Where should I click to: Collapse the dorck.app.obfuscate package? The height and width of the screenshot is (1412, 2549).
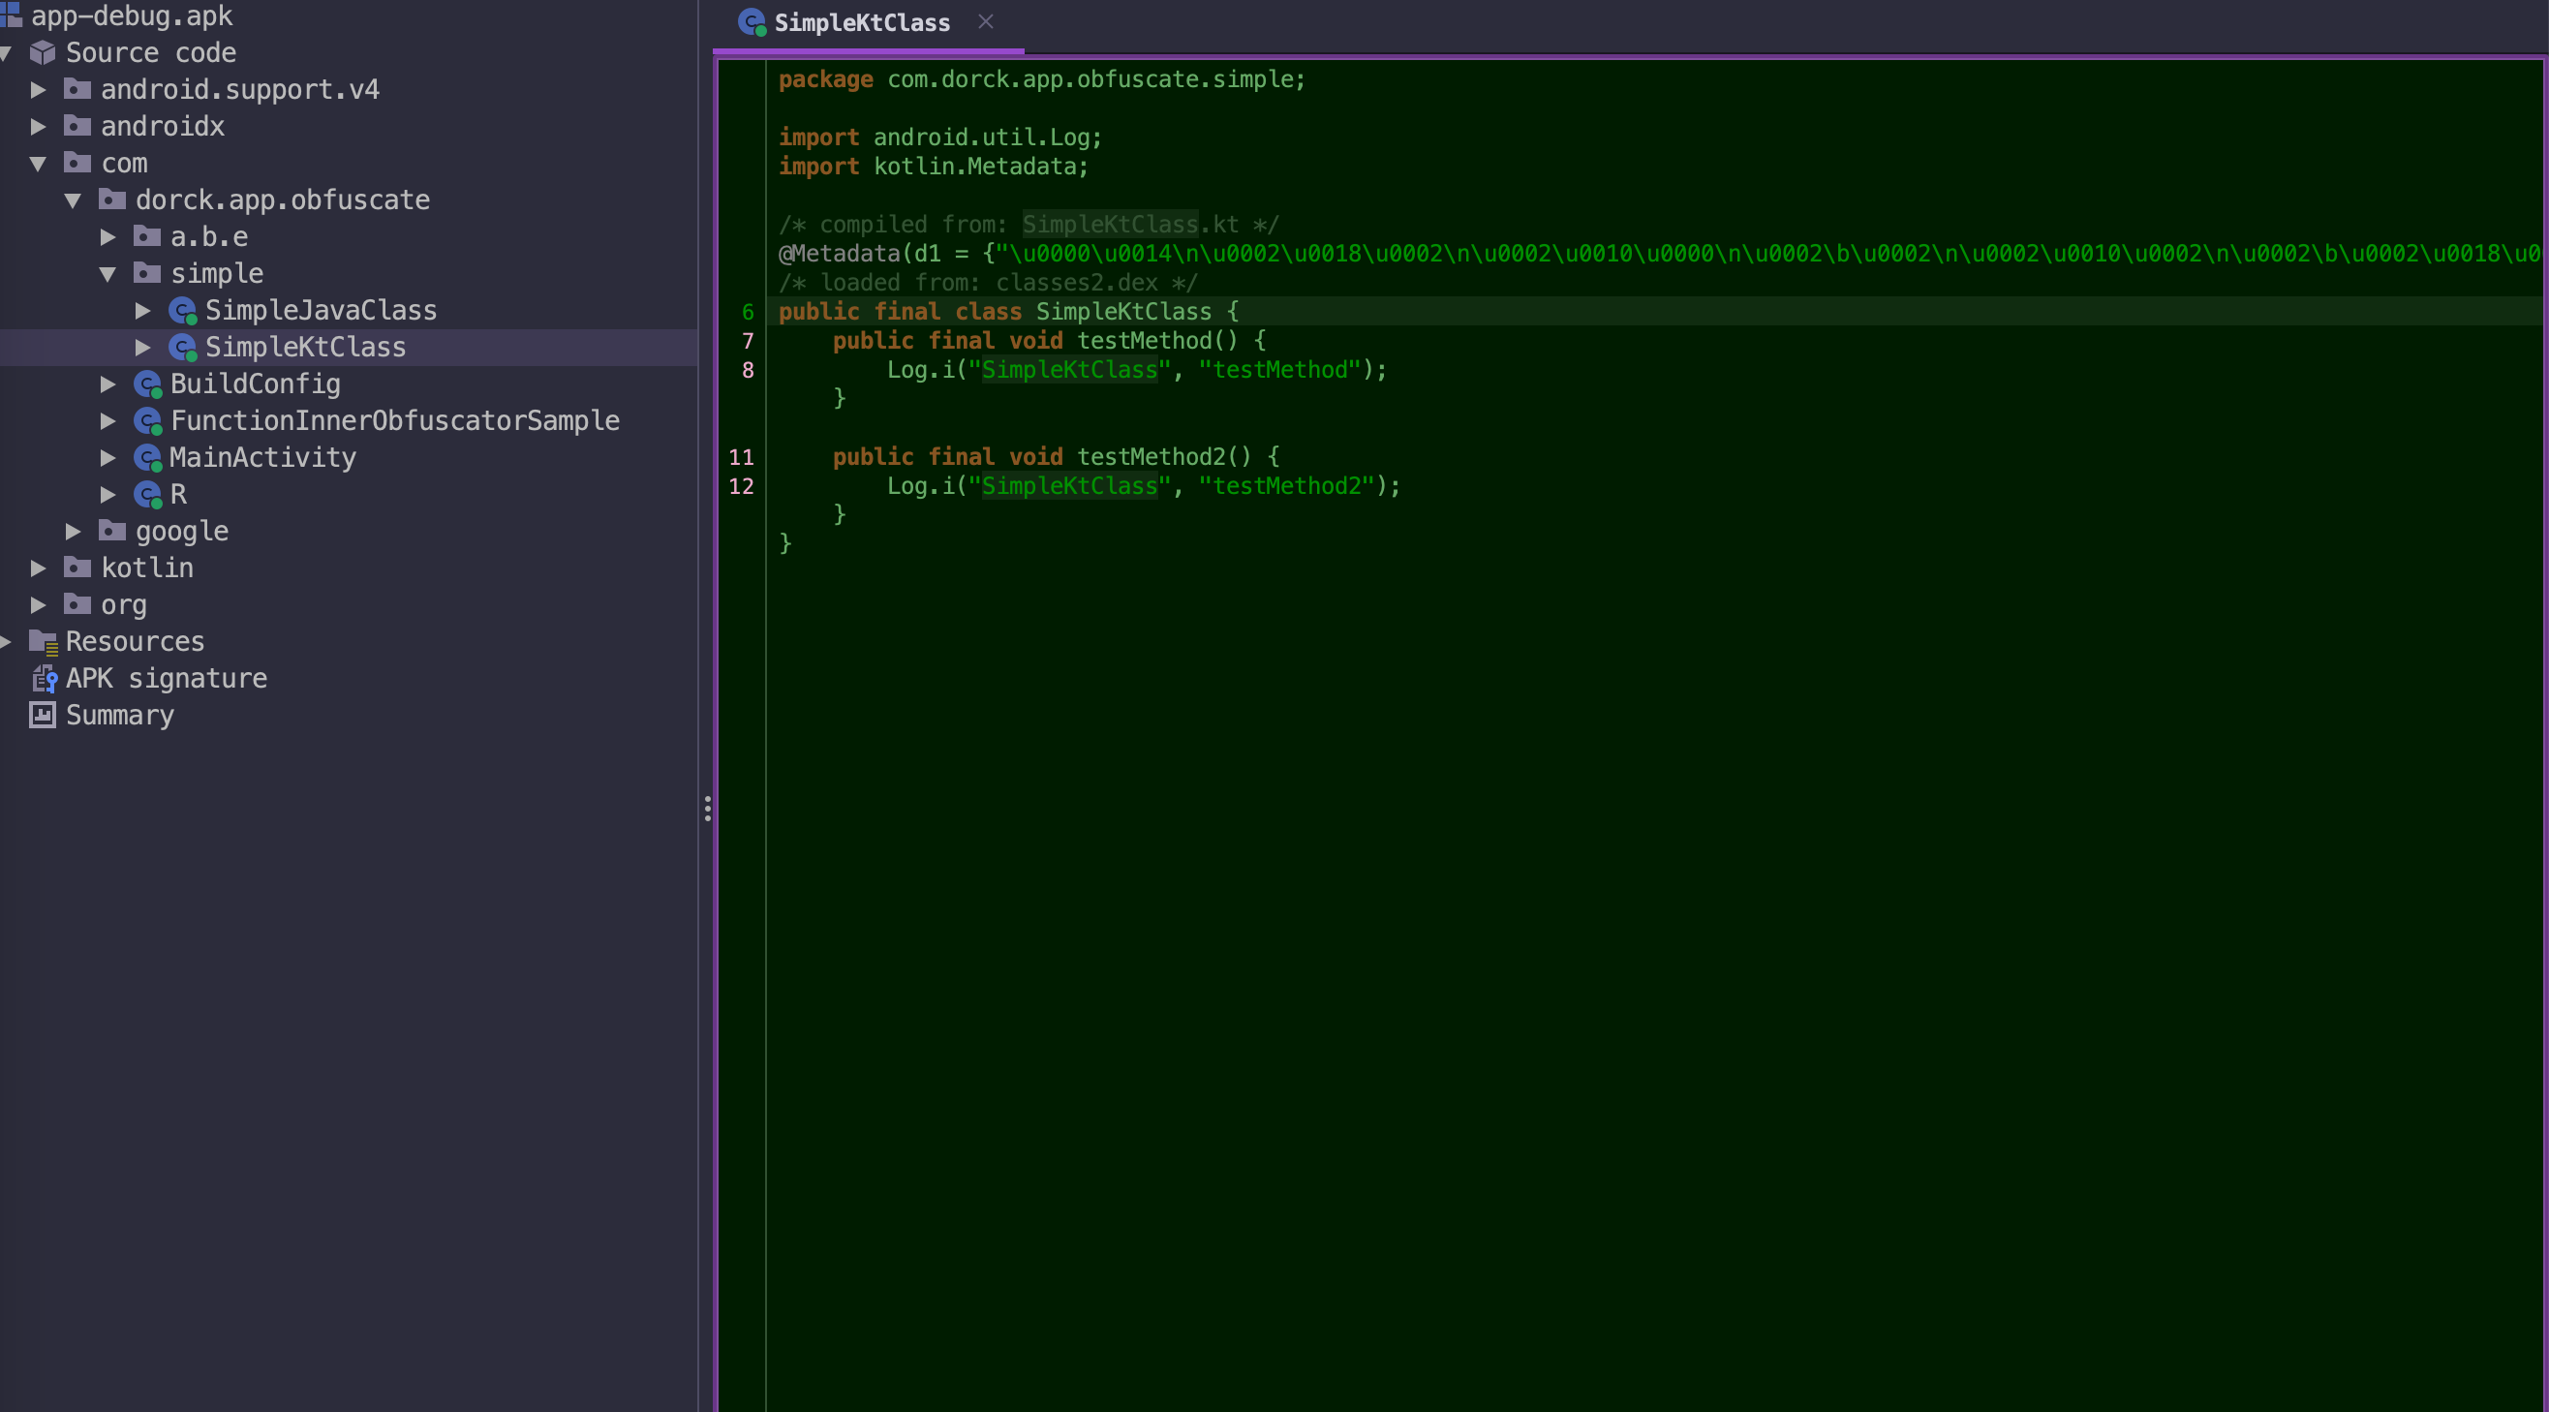click(73, 200)
